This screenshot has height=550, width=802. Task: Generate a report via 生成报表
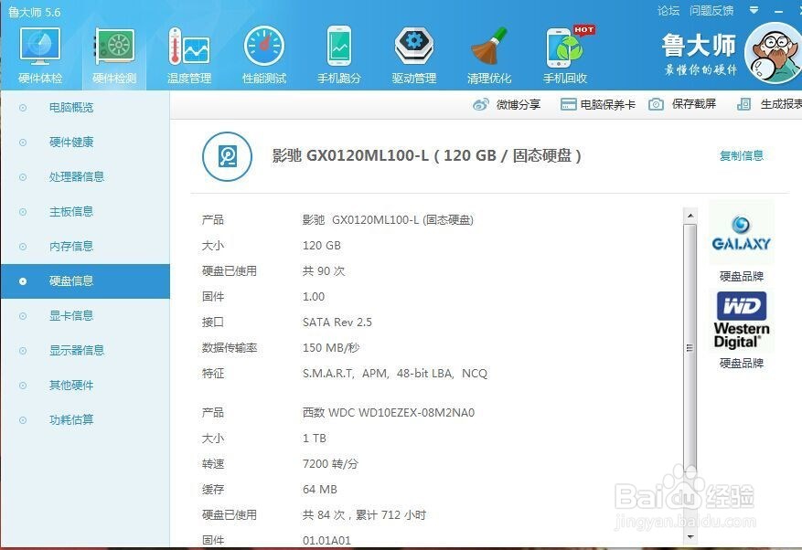780,104
